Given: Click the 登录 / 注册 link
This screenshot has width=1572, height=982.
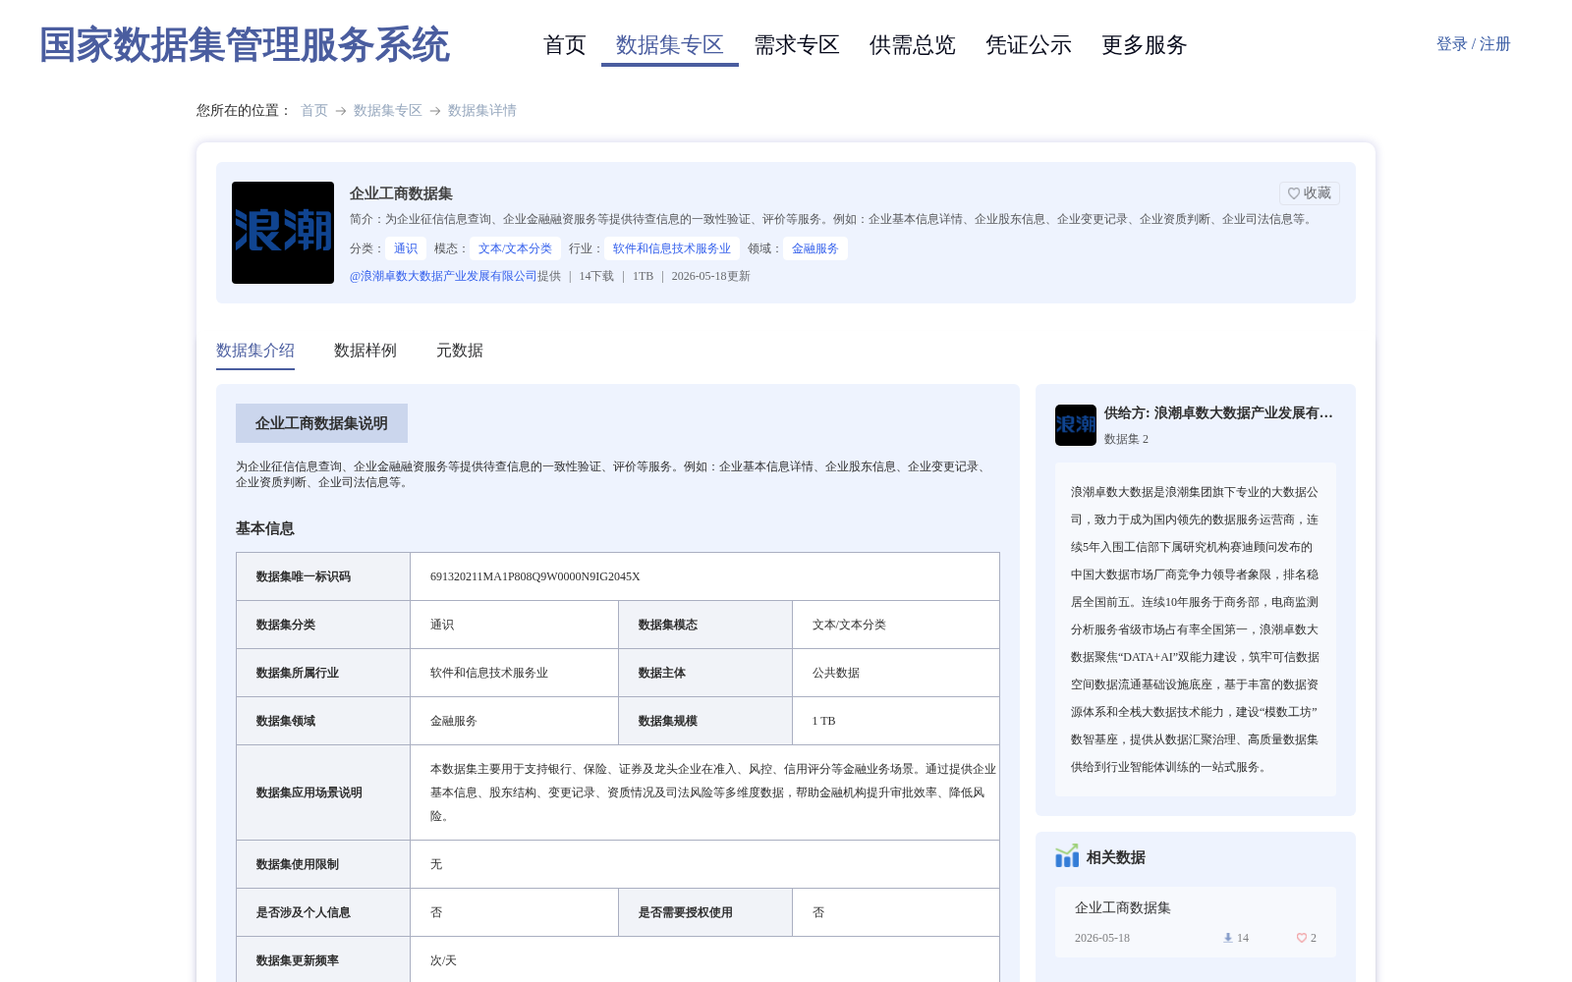Looking at the screenshot, I should 1474,44.
